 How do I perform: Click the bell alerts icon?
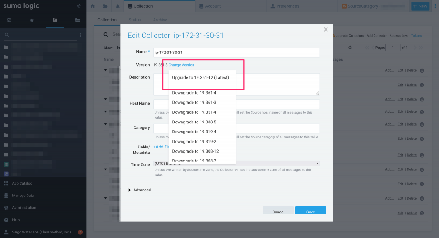click(x=118, y=6)
